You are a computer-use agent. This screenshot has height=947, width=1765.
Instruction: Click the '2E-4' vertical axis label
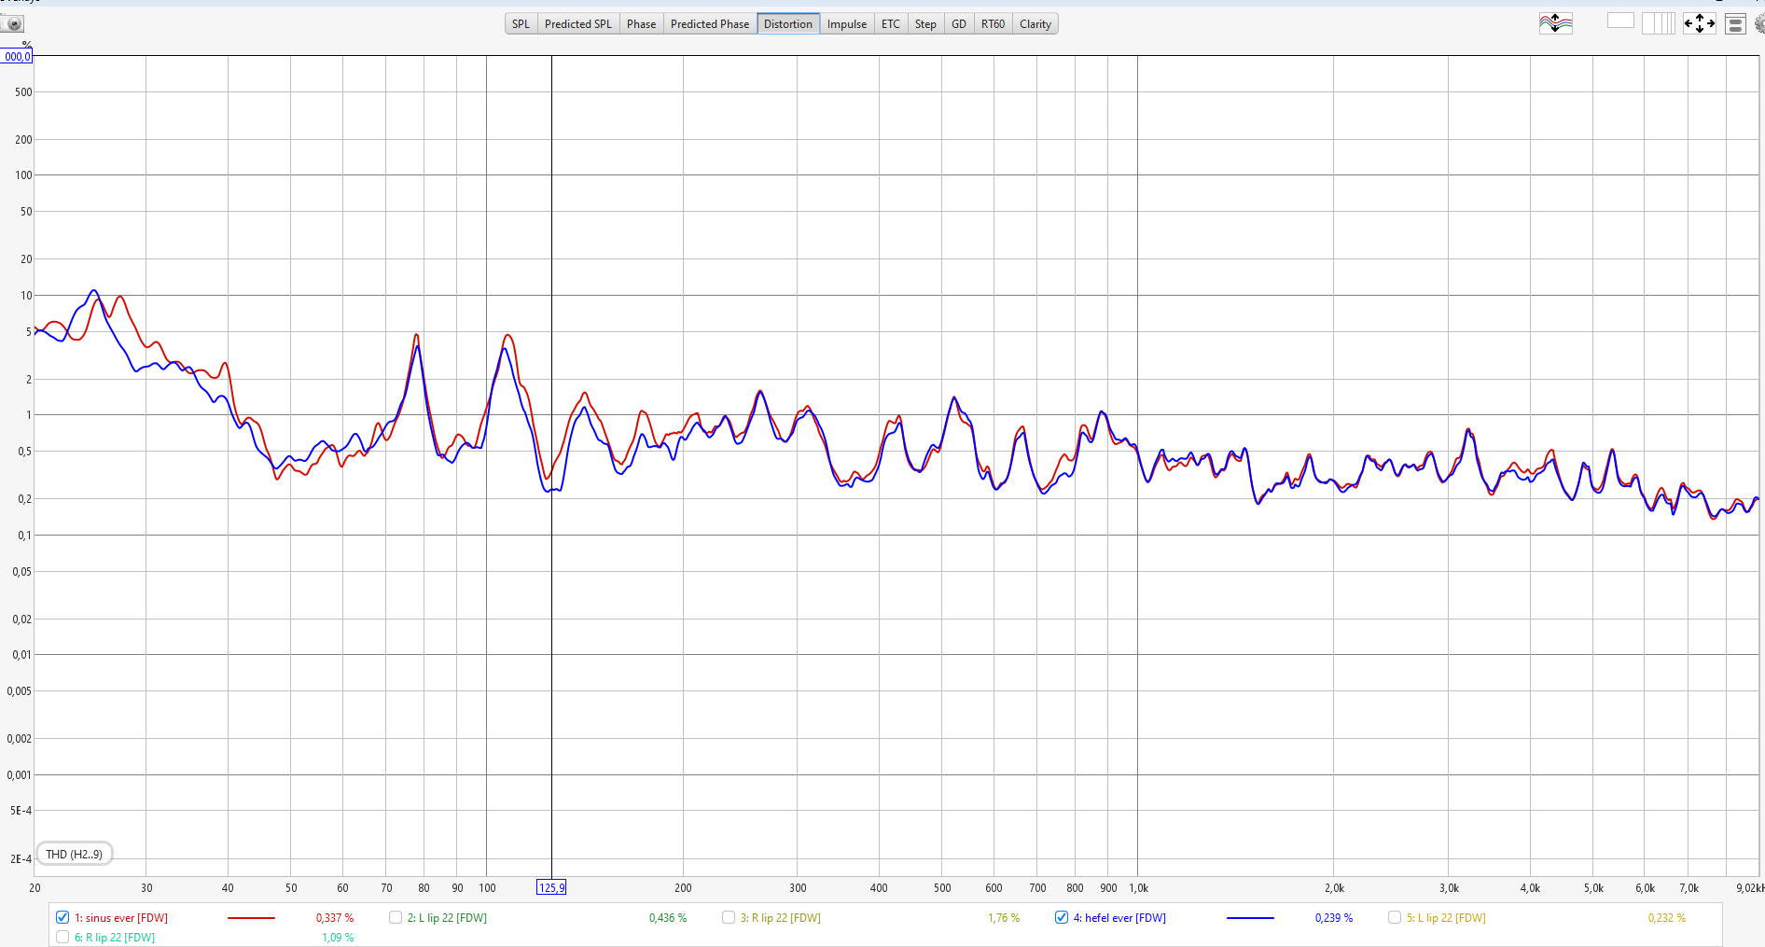[21, 858]
